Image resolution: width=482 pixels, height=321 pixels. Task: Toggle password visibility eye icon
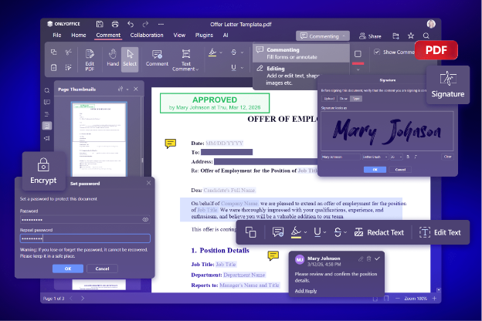145,220
